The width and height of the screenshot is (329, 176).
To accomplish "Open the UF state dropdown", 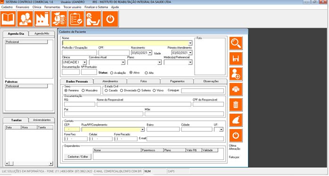I will pyautogui.click(x=221, y=129).
